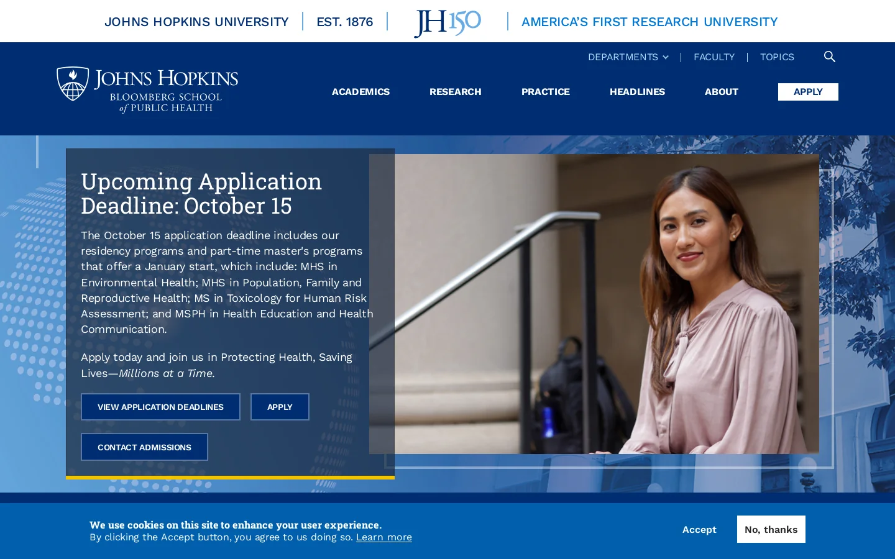Image resolution: width=895 pixels, height=559 pixels.
Task: Go to the Topics link
Action: click(x=777, y=57)
